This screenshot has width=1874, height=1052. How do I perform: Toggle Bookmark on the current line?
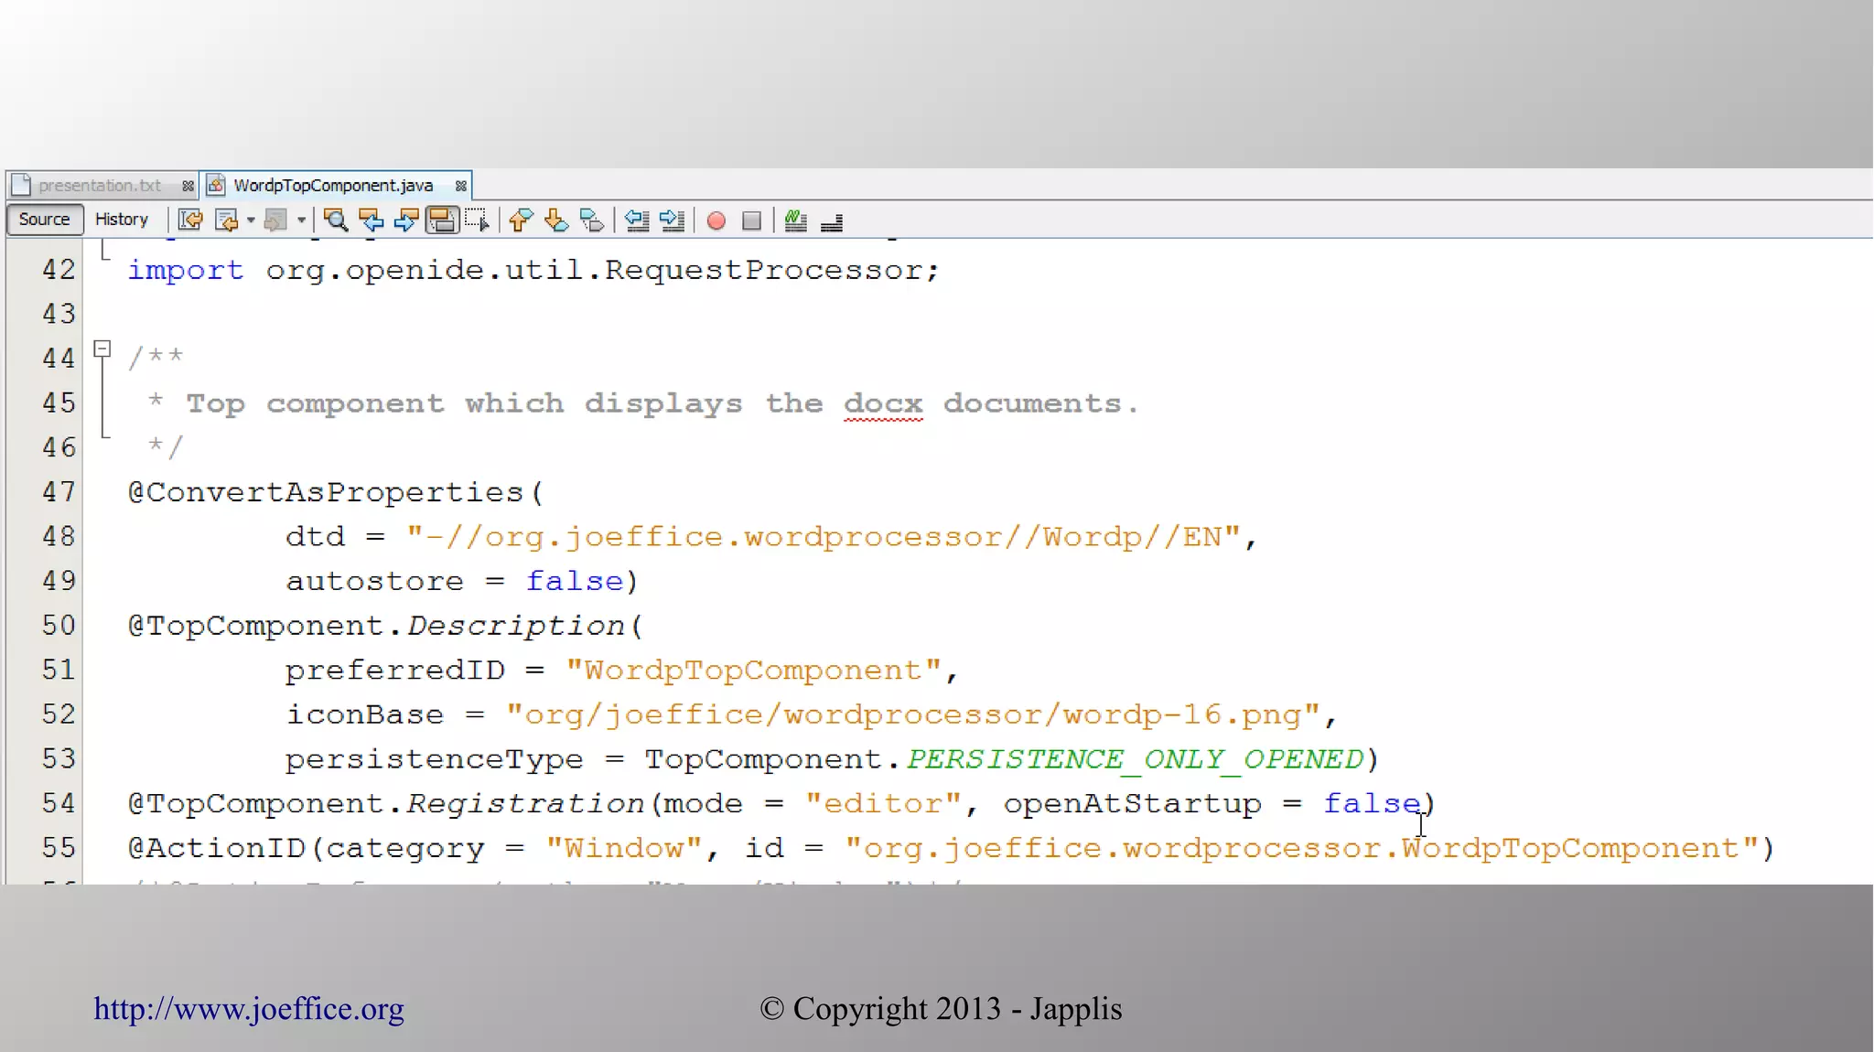pos(591,220)
